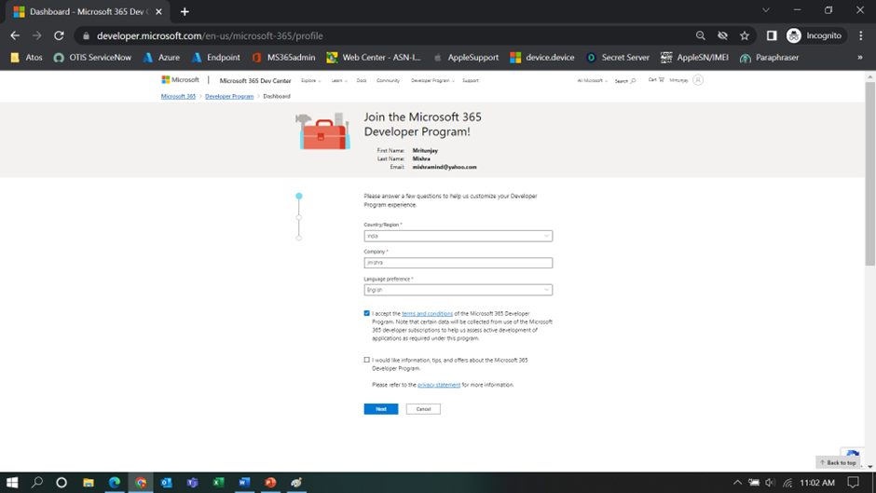
Task: Open the Country/Region dropdown
Action: [x=459, y=236]
